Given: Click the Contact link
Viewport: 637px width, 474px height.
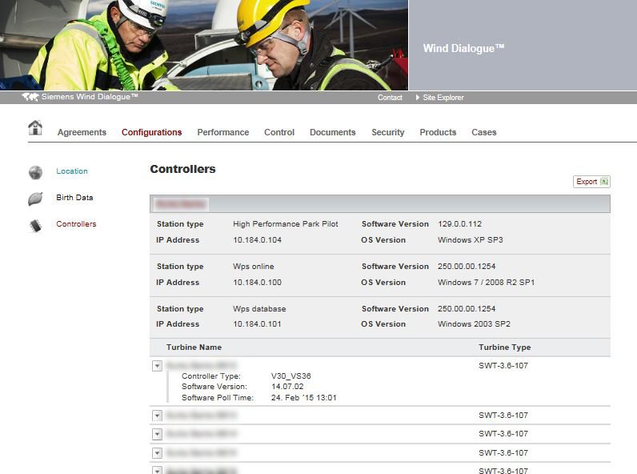Looking at the screenshot, I should 390,98.
